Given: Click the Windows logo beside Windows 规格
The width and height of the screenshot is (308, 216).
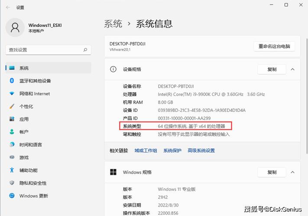Looking at the screenshot, I should pos(113,172).
